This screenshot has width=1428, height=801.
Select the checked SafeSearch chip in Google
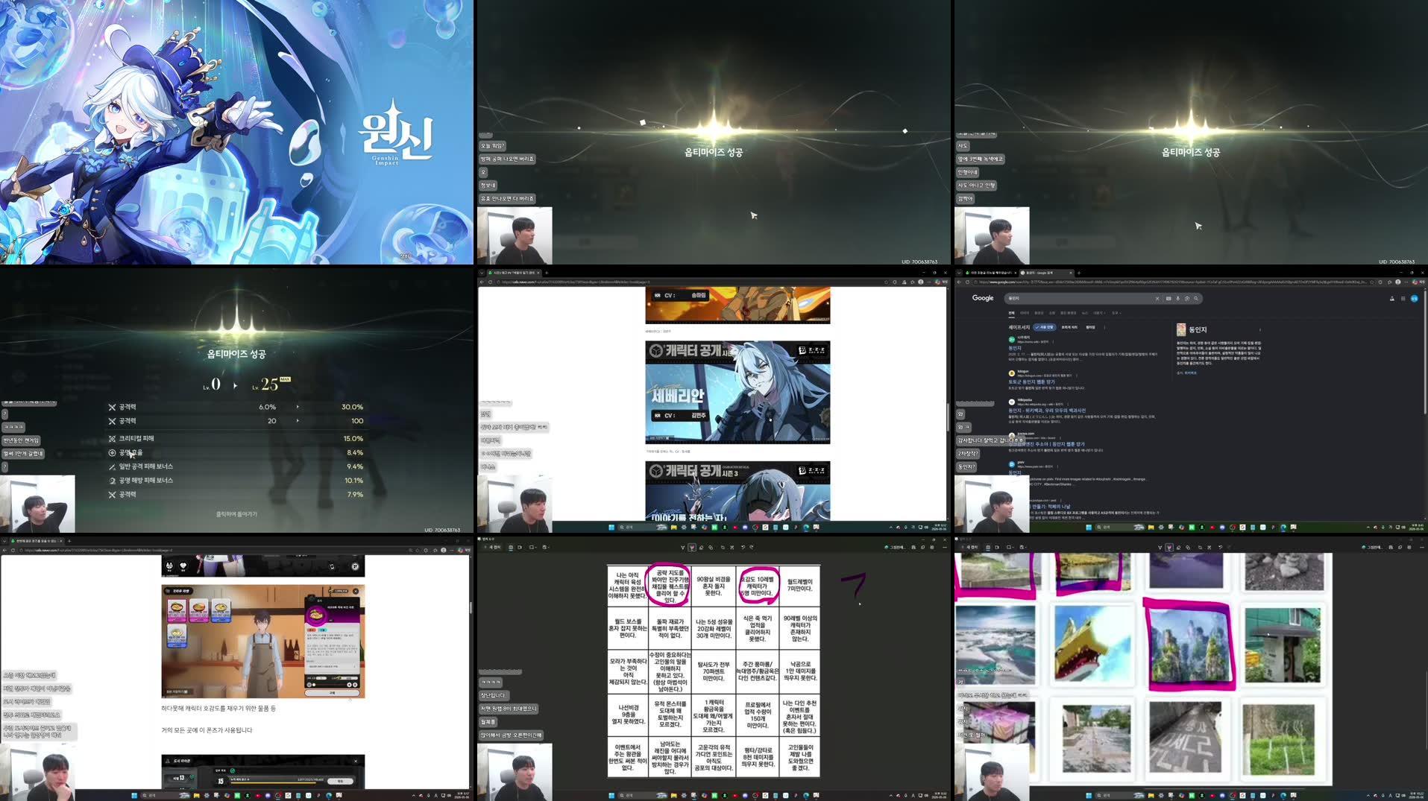(1045, 327)
